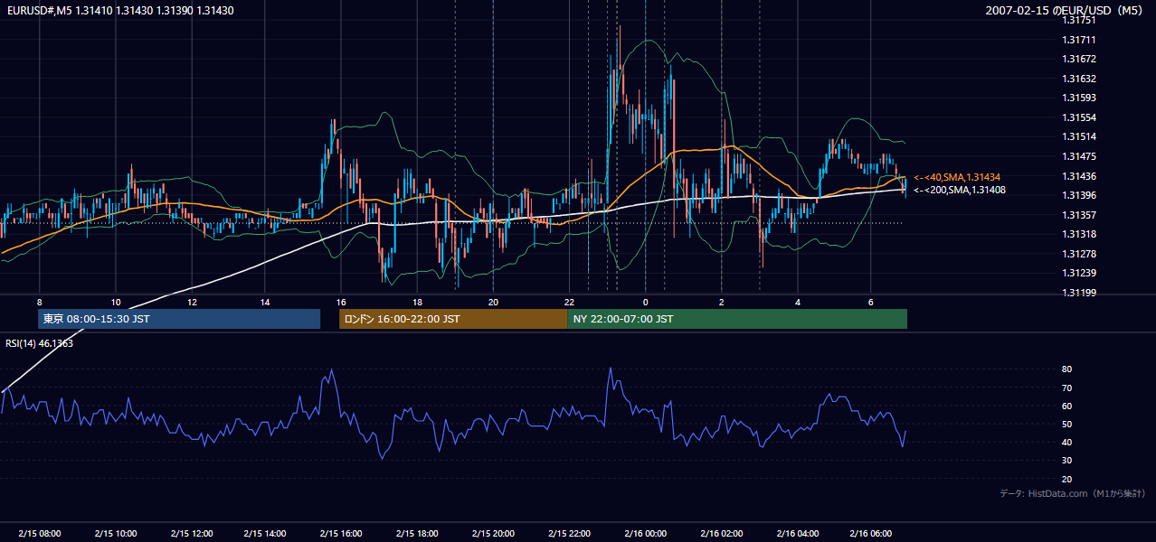
Task: Click the 2/15 18:00 date label
Action: coord(417,533)
